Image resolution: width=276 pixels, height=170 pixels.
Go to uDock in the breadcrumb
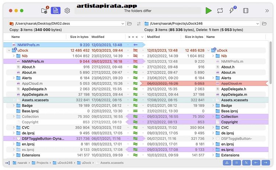click(86, 163)
